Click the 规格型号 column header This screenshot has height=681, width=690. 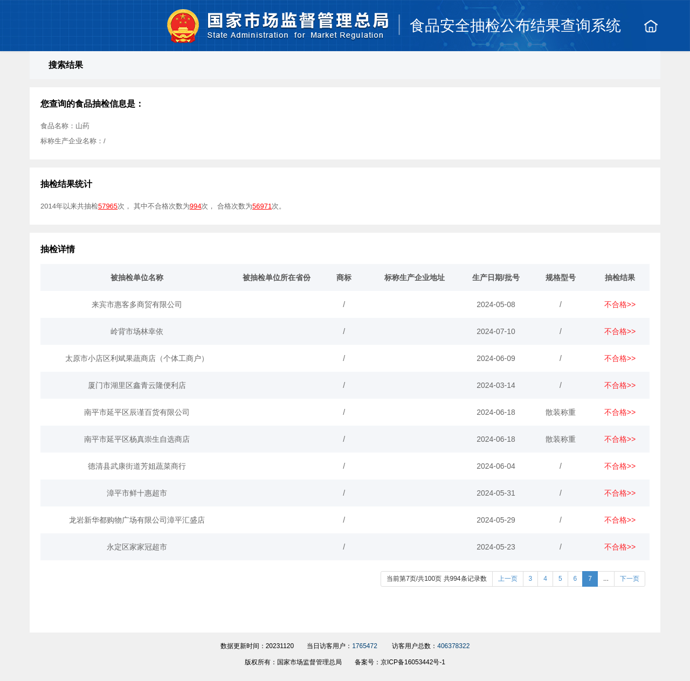click(x=561, y=277)
